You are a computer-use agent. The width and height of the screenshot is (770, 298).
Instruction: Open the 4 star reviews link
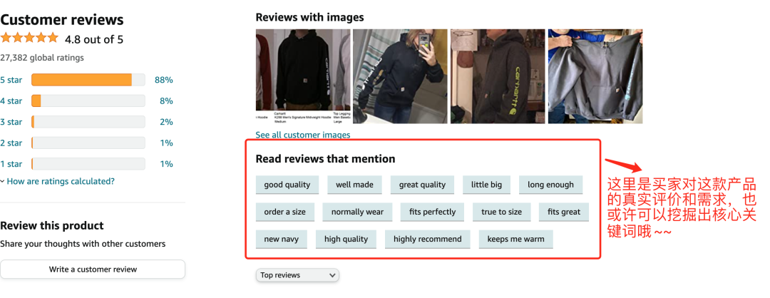11,101
